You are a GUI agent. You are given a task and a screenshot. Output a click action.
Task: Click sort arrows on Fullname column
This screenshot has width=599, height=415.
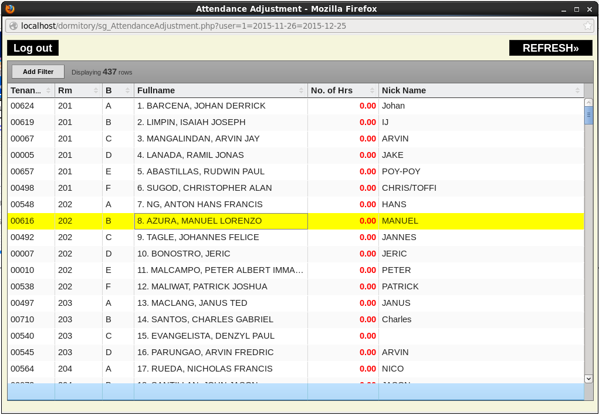coord(302,90)
